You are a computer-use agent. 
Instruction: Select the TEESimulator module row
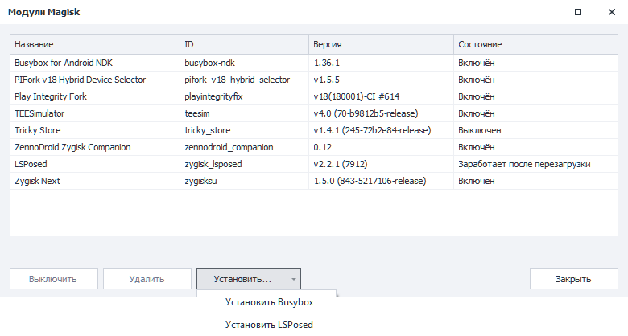tap(314, 113)
